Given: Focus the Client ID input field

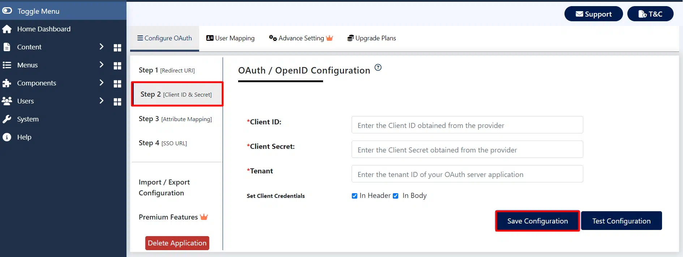Looking at the screenshot, I should (x=467, y=125).
